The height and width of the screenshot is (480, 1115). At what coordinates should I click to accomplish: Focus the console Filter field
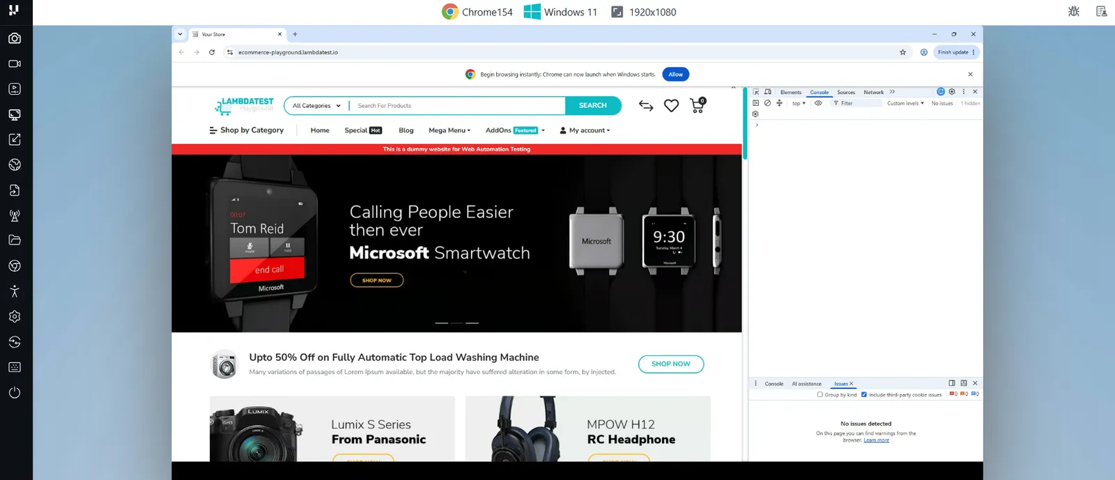click(x=855, y=103)
